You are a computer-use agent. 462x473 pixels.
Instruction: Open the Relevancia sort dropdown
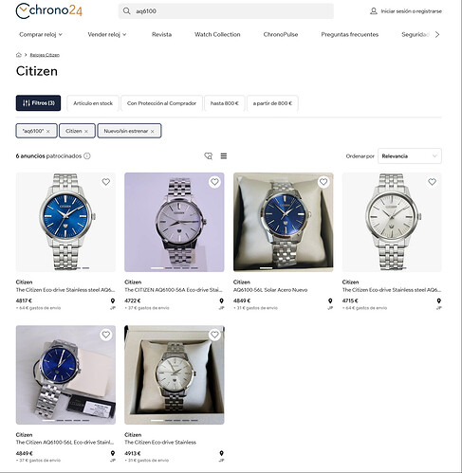pos(410,156)
